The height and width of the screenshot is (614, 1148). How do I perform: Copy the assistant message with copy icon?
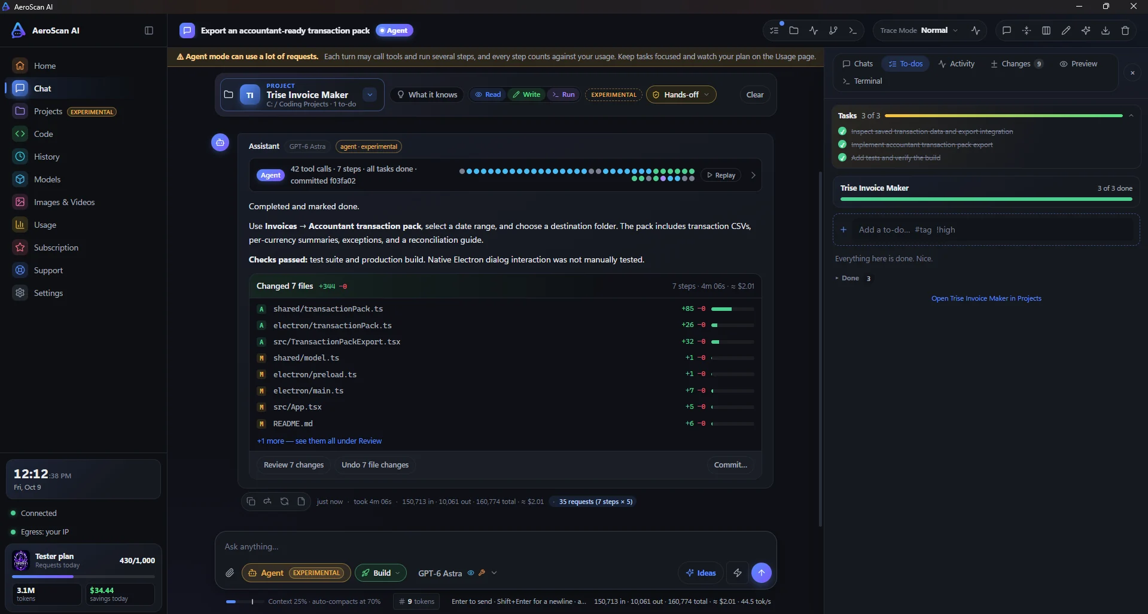click(251, 502)
